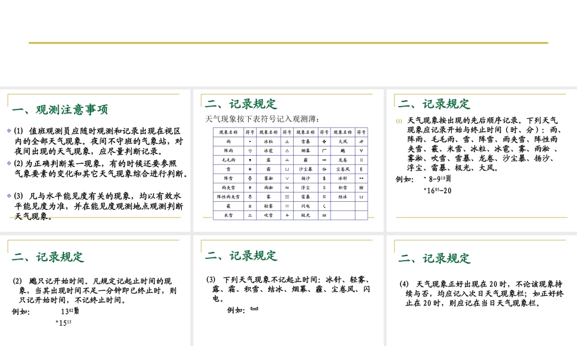The image size is (577, 346).
Task: Click the 雷暴 thunderstorm symbol
Action: (324, 197)
